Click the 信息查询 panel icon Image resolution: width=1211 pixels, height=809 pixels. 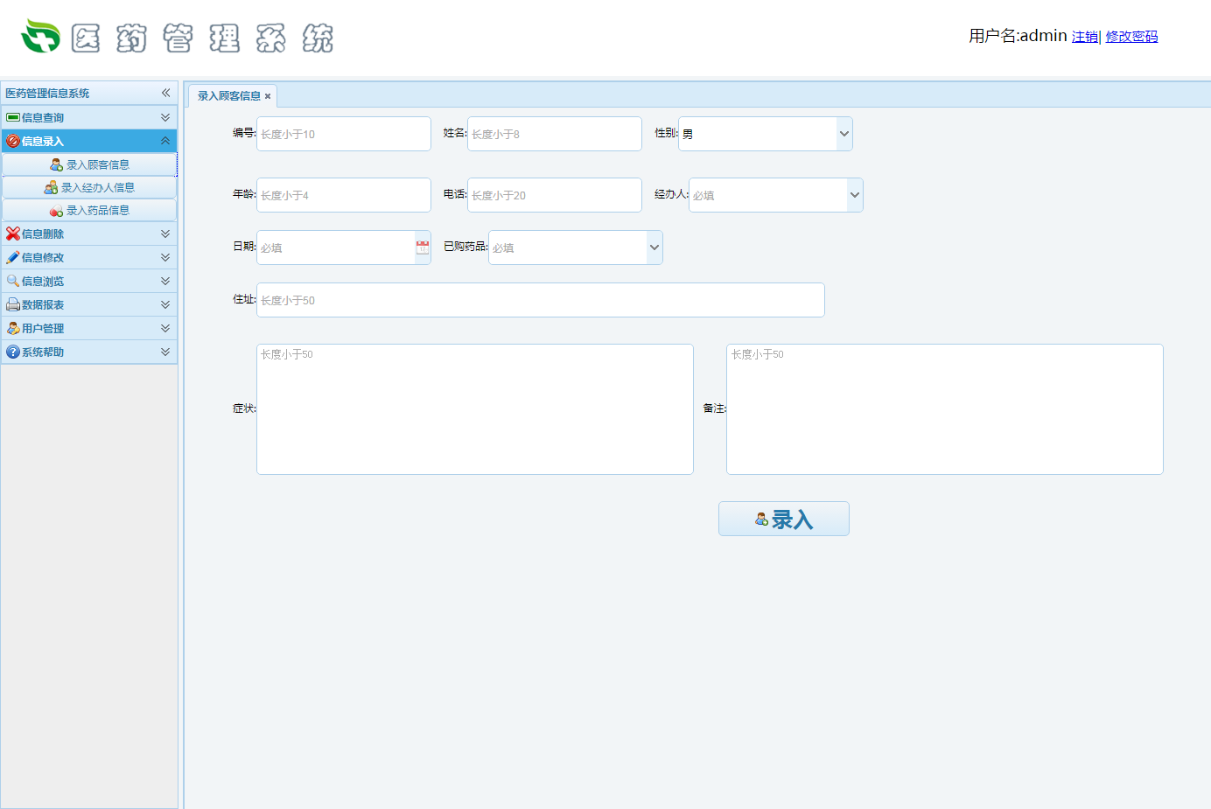(x=13, y=117)
